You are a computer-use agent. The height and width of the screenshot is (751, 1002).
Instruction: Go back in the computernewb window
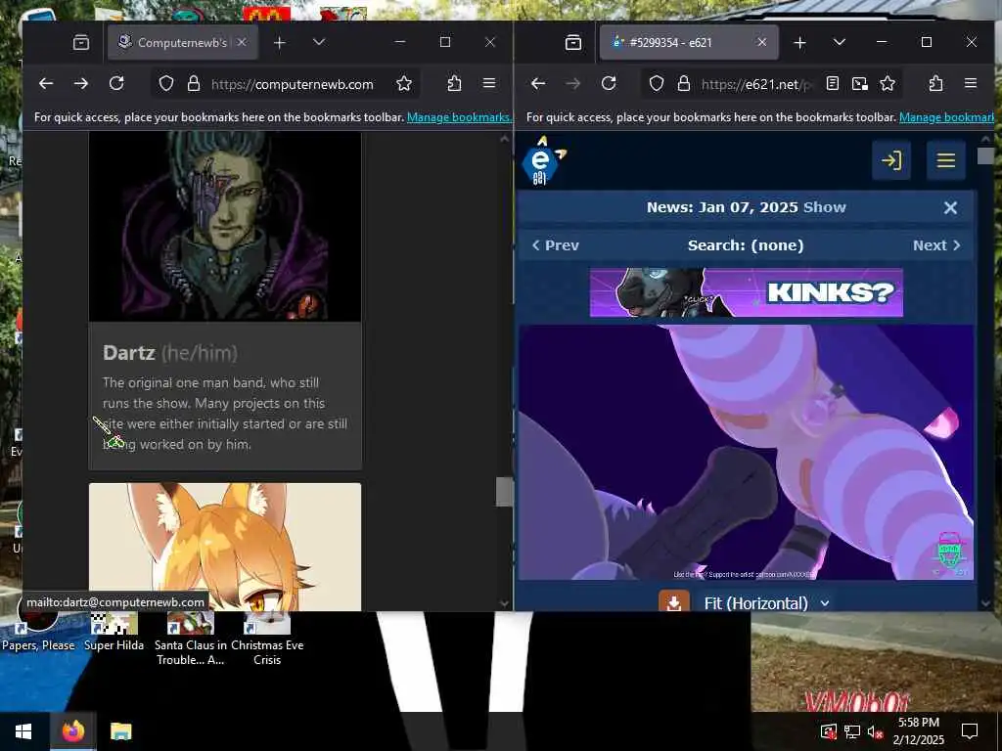point(46,84)
